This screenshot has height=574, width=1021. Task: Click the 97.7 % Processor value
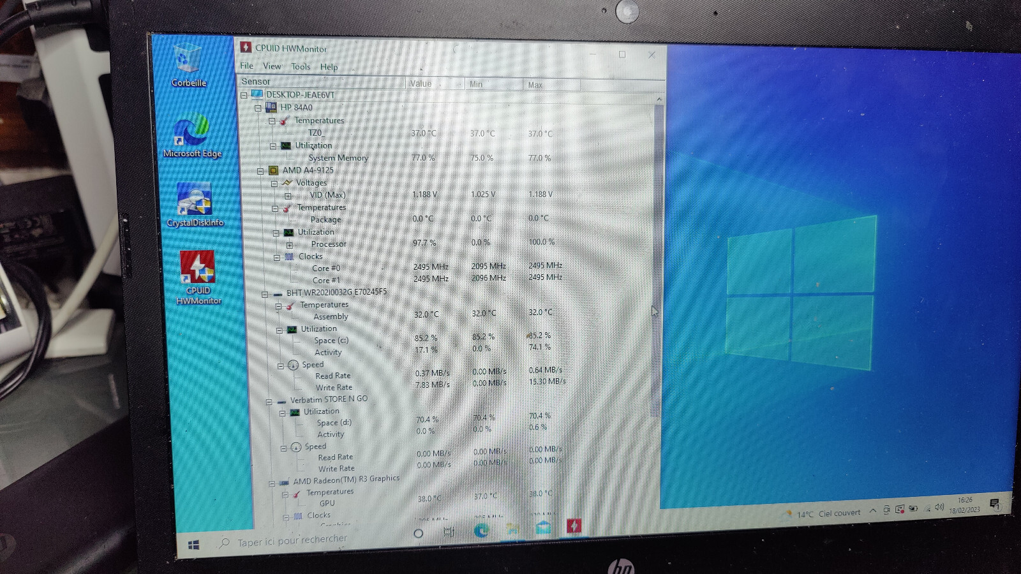click(424, 243)
